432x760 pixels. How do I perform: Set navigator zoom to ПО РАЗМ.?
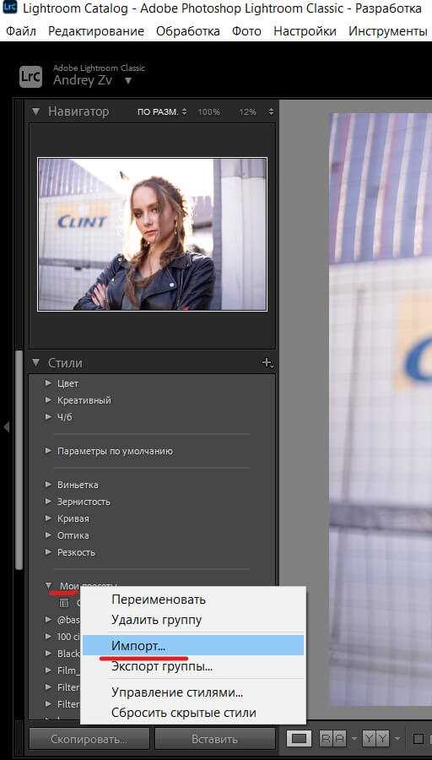(159, 112)
